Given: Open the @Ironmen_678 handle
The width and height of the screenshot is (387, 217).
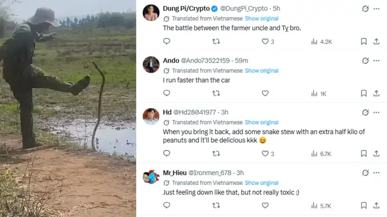Looking at the screenshot, I should coord(210,173).
